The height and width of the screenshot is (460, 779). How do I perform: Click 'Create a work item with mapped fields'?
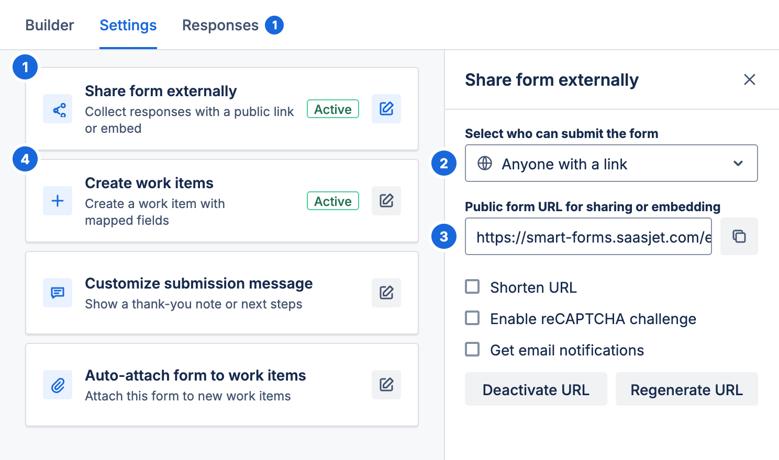[x=155, y=212]
